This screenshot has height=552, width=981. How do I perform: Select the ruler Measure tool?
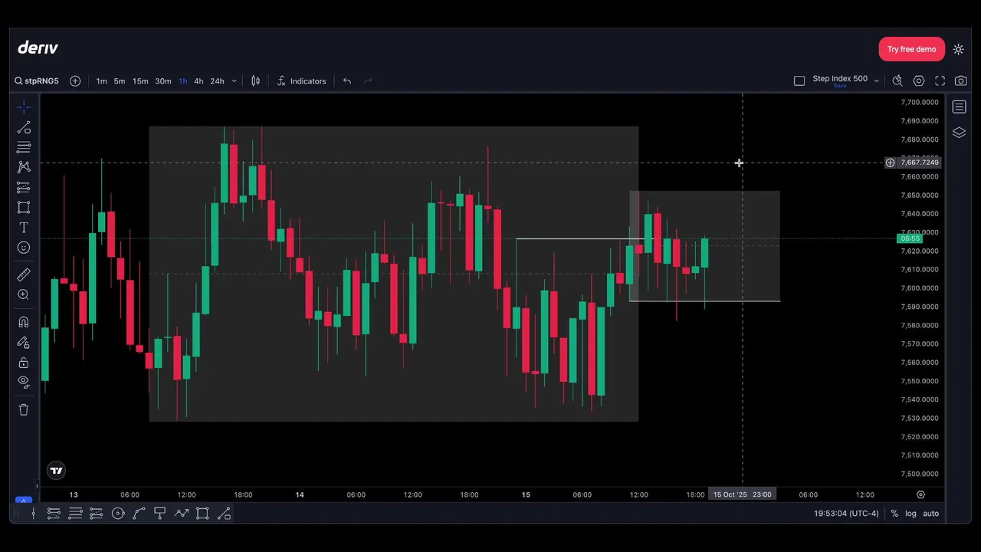24,274
